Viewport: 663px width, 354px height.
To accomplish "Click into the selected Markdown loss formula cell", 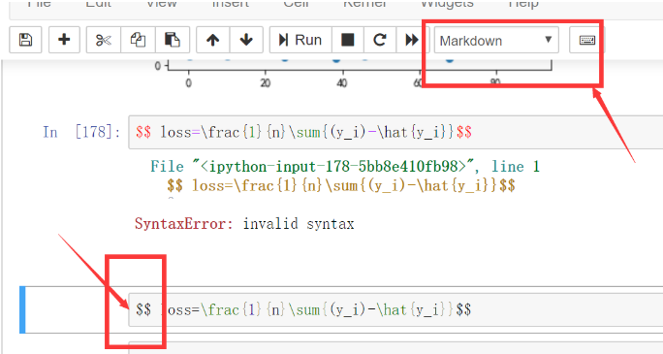I will tap(395, 310).
